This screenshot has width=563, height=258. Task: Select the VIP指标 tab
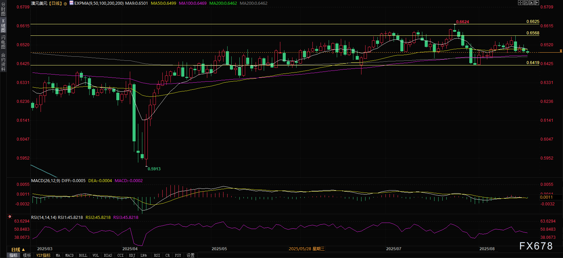(43, 255)
